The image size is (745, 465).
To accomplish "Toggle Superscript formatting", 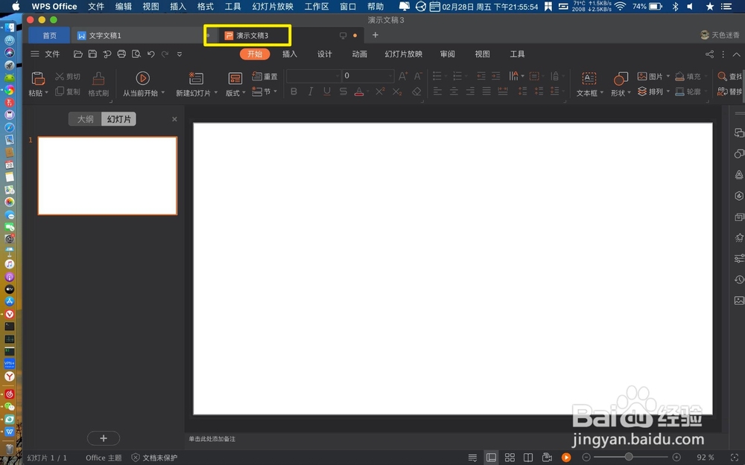I will [380, 92].
